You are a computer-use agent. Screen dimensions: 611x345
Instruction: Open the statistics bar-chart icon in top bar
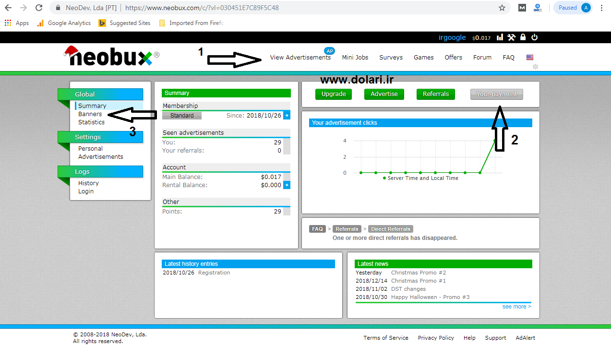pyautogui.click(x=500, y=37)
